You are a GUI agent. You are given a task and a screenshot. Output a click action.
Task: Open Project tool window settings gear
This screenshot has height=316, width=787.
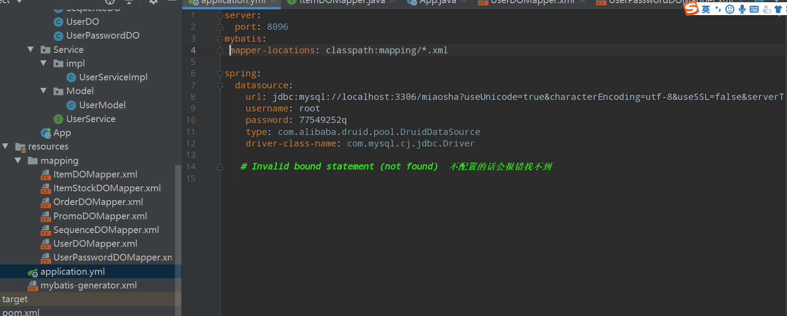(153, 2)
